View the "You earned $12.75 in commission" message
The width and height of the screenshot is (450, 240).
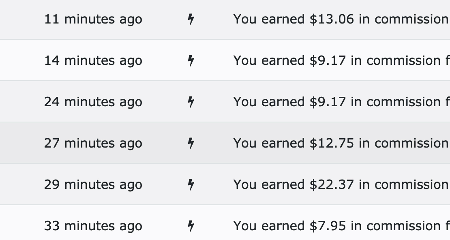[341, 144]
